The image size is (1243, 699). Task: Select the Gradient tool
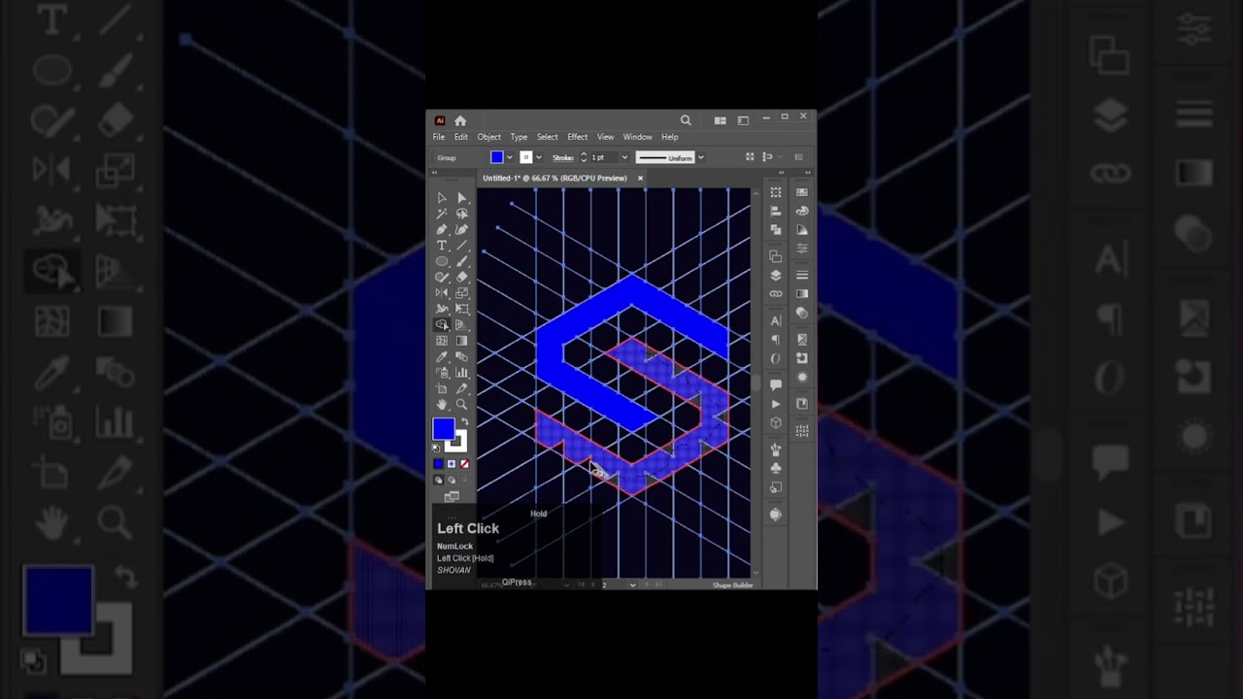tap(461, 341)
